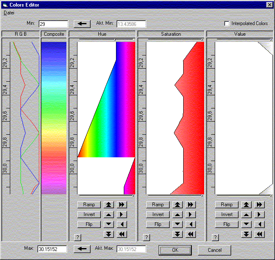Click Saturation single down arrow icon
This screenshot has height=260, width=275.
pyautogui.click(x=177, y=224)
